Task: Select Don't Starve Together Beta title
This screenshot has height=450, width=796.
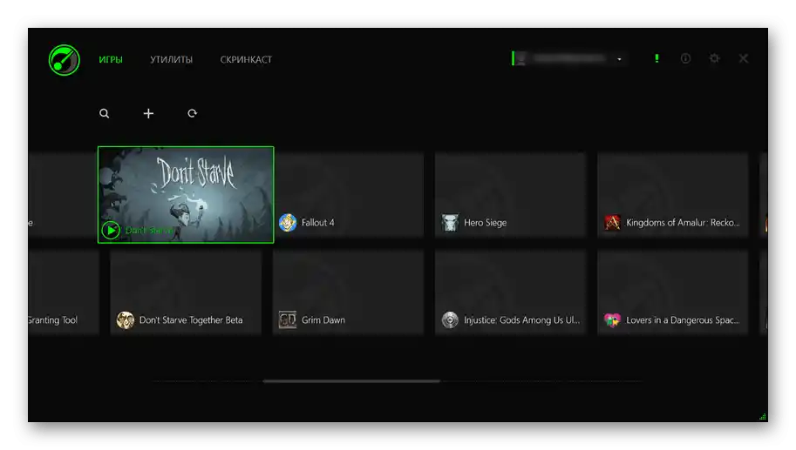Action: point(191,320)
